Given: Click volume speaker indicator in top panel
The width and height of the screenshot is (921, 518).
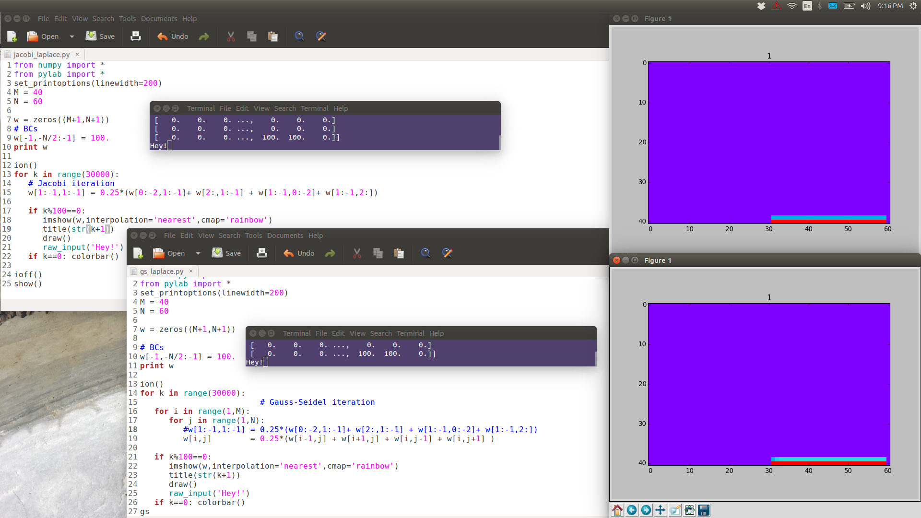Looking at the screenshot, I should [x=865, y=6].
